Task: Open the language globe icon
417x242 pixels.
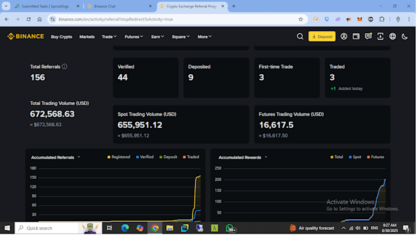Action: coord(392,36)
